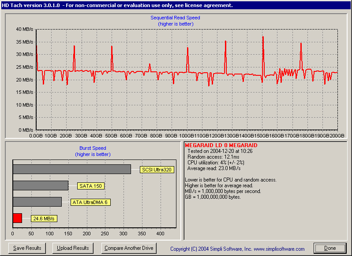The width and height of the screenshot is (352, 256).
Task: Click Average read: 23.0 MB/s text
Action: (214, 168)
